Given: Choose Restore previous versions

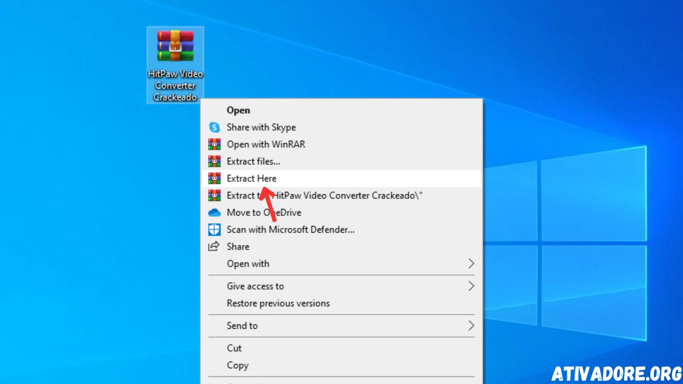Looking at the screenshot, I should [341, 303].
